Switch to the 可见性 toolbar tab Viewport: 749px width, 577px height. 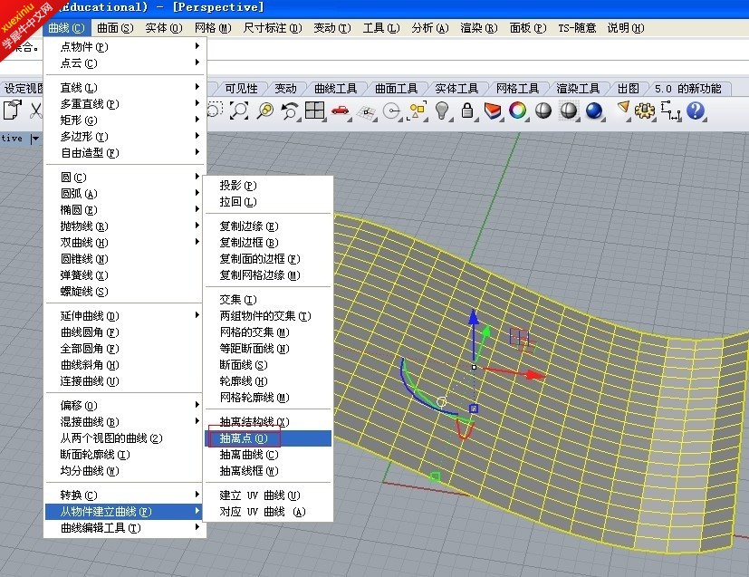tap(241, 89)
